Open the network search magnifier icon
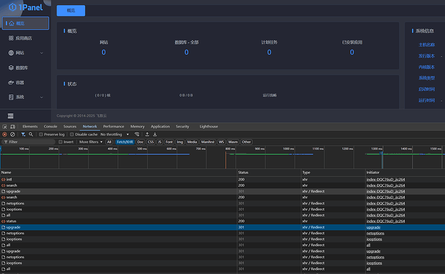Screen dimensions: 445x274 31,134
